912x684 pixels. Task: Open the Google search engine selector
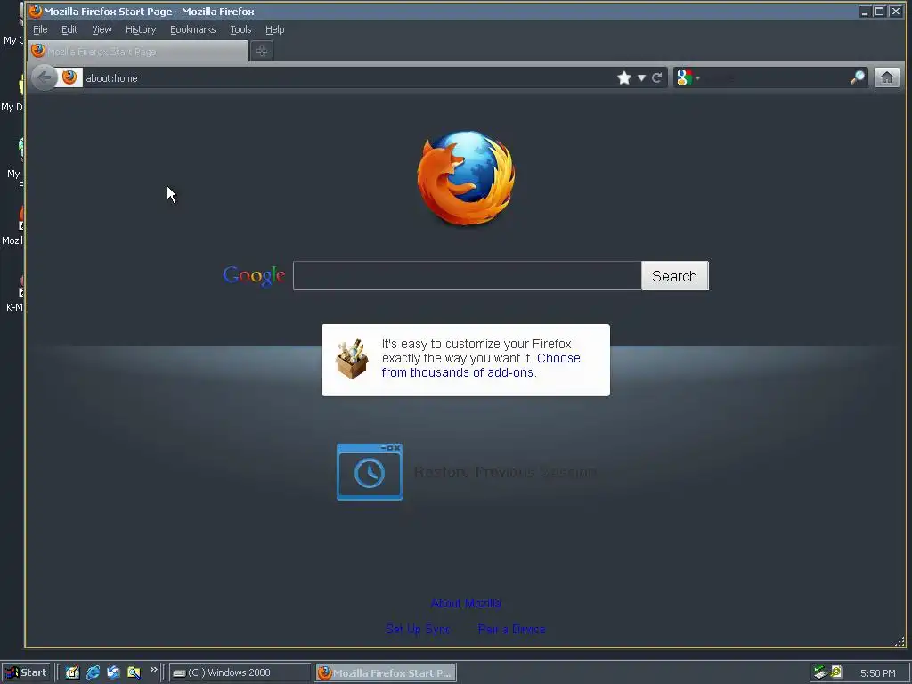point(688,77)
